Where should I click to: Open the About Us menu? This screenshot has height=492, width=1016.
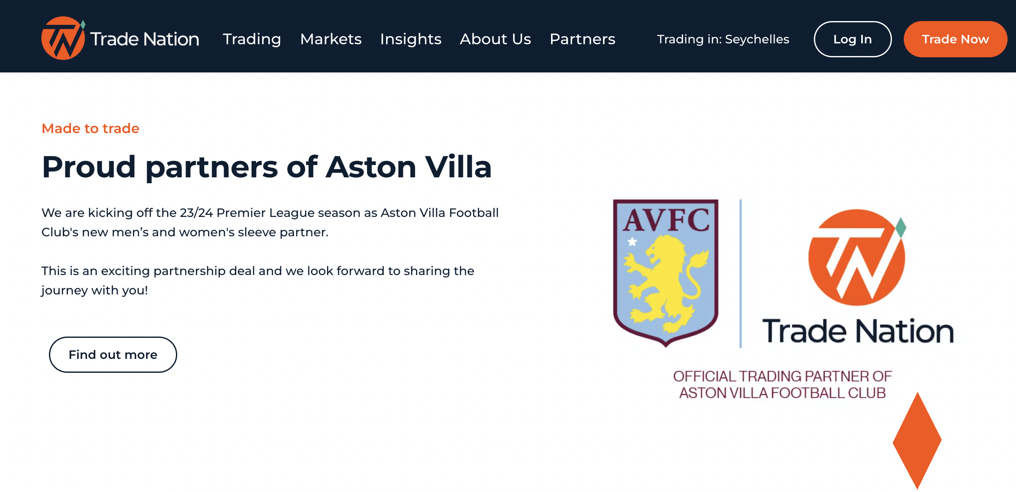495,39
